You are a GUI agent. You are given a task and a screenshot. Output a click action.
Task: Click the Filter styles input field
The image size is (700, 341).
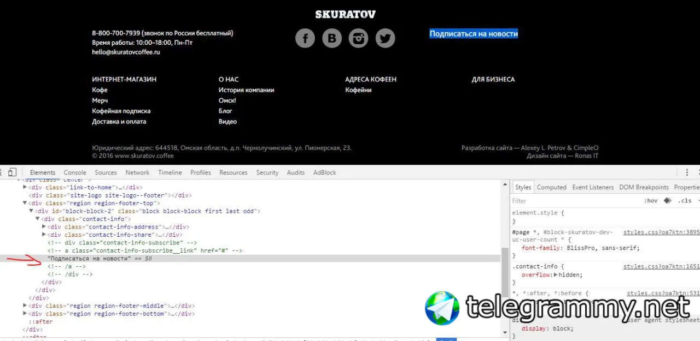574,201
